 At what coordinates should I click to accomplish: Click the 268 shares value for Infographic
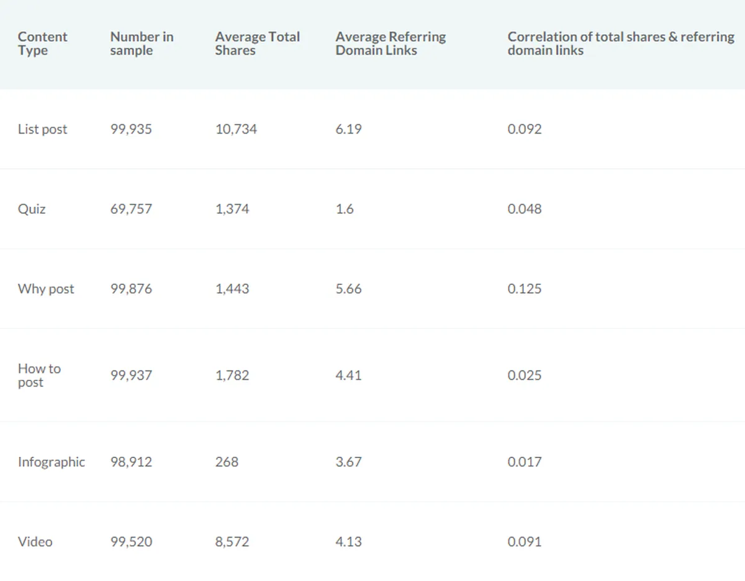[227, 462]
